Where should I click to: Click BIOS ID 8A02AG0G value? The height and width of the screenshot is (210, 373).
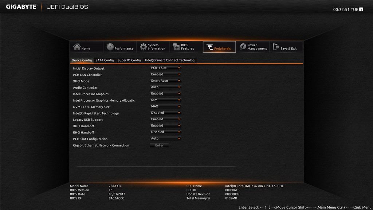[x=117, y=198]
